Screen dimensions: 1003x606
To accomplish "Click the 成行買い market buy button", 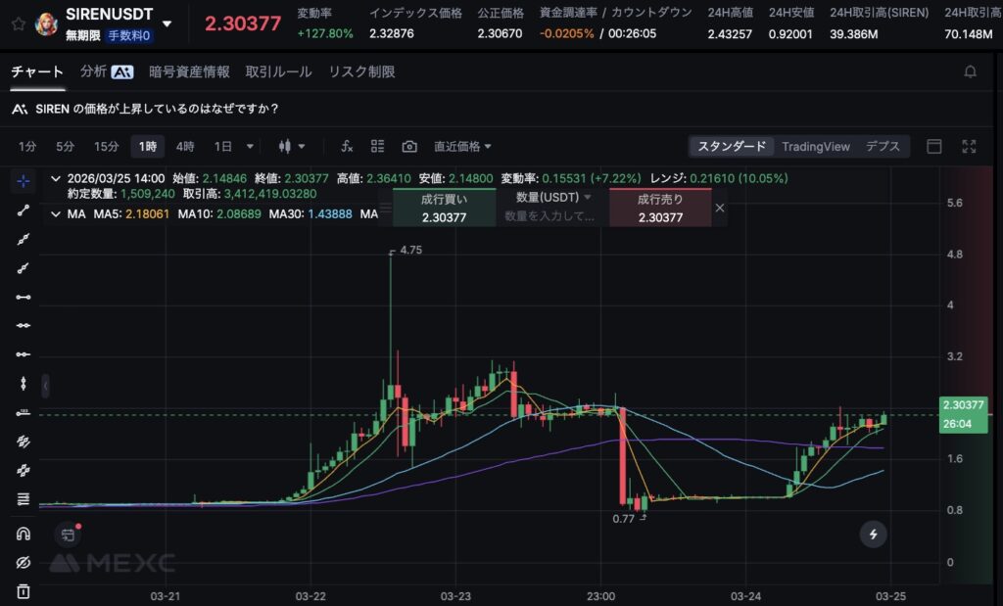I will pyautogui.click(x=444, y=209).
